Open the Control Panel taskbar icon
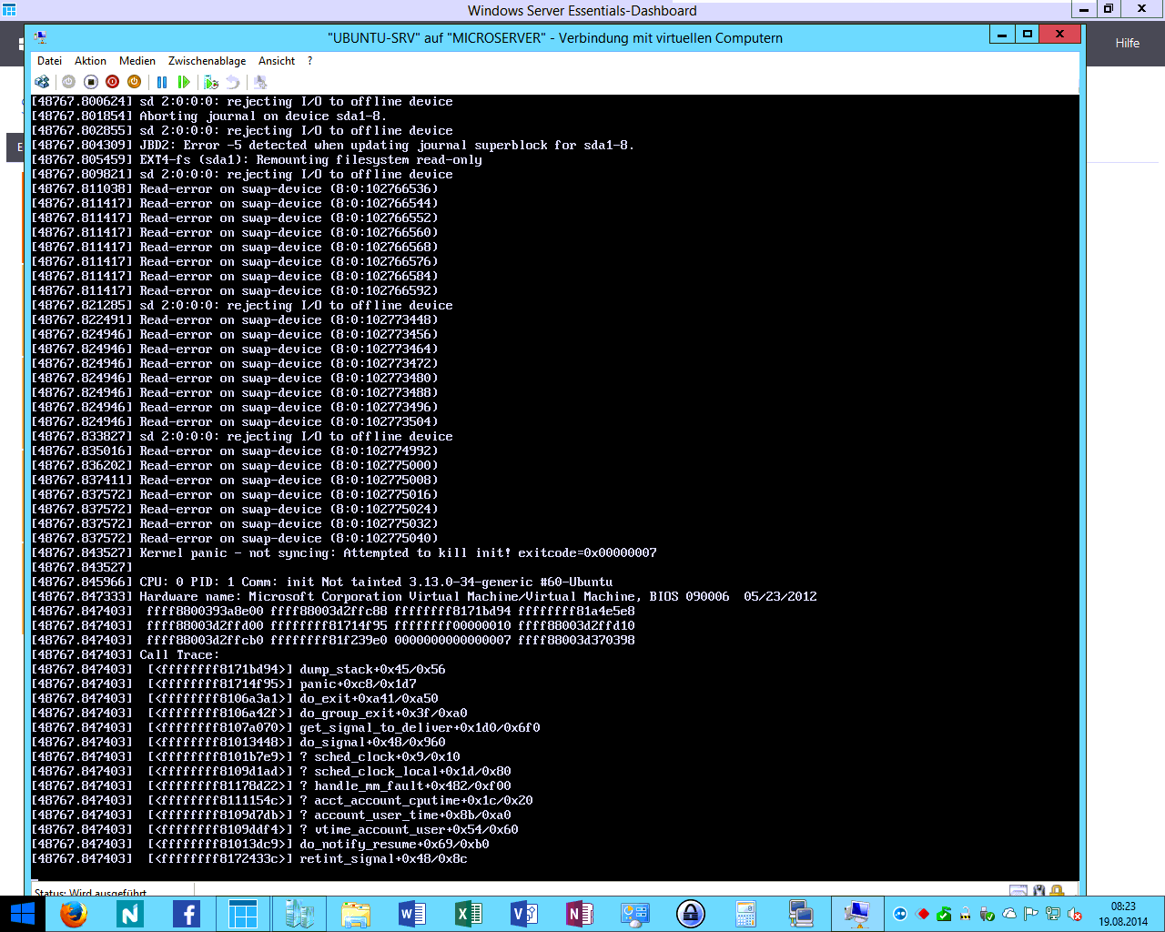The image size is (1165, 932). coord(635,914)
